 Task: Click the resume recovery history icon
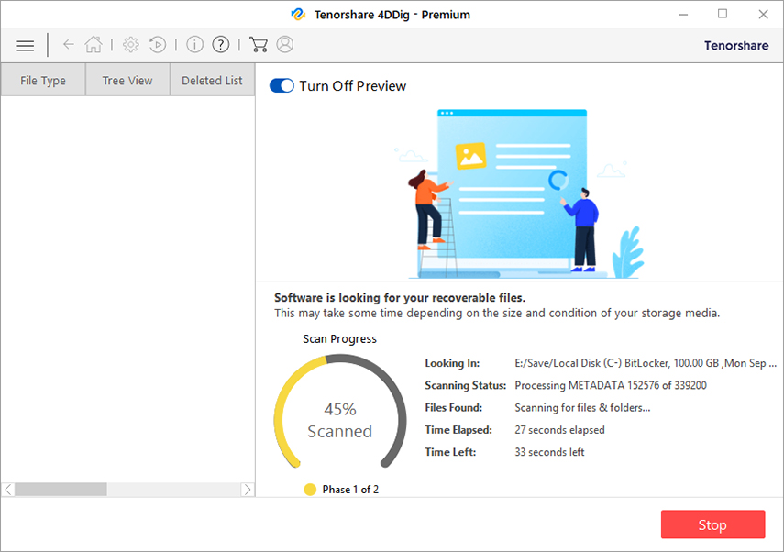(x=158, y=45)
